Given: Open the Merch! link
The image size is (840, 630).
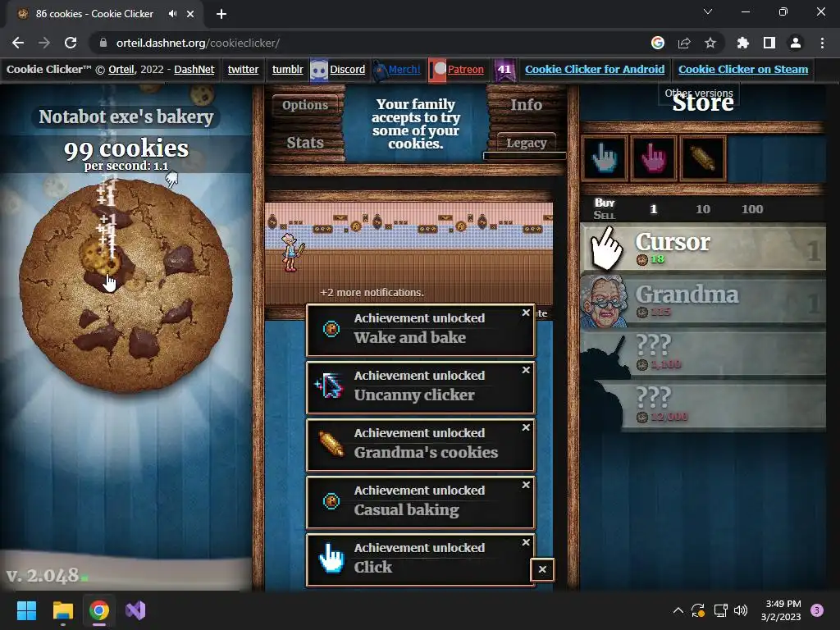Looking at the screenshot, I should pyautogui.click(x=404, y=69).
